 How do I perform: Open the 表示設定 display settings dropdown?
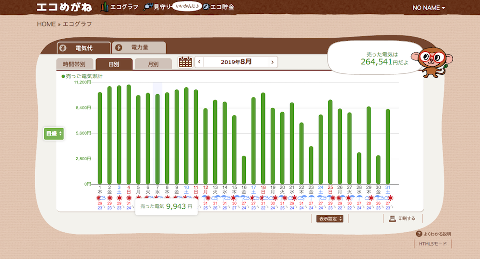coord(330,219)
